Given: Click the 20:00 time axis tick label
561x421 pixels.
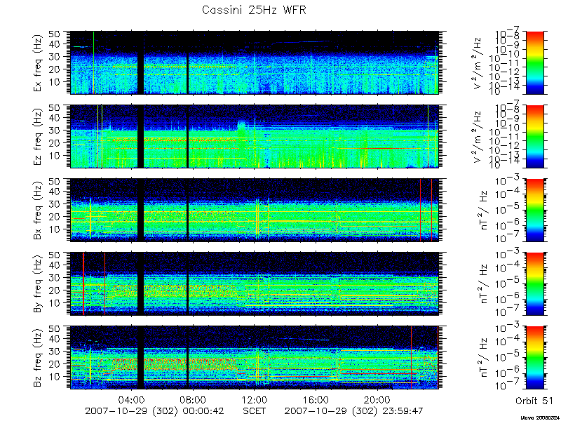Looking at the screenshot, I should point(377,399).
